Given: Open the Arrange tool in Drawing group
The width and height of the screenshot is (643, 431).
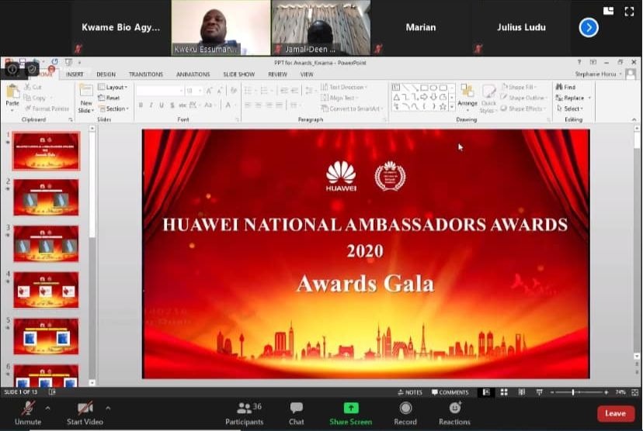Looking at the screenshot, I should [467, 94].
